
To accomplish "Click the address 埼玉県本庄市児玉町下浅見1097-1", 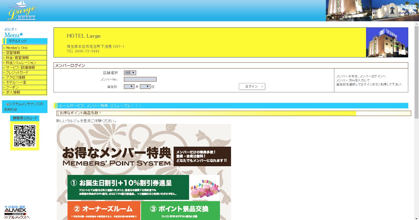I will (x=96, y=47).
